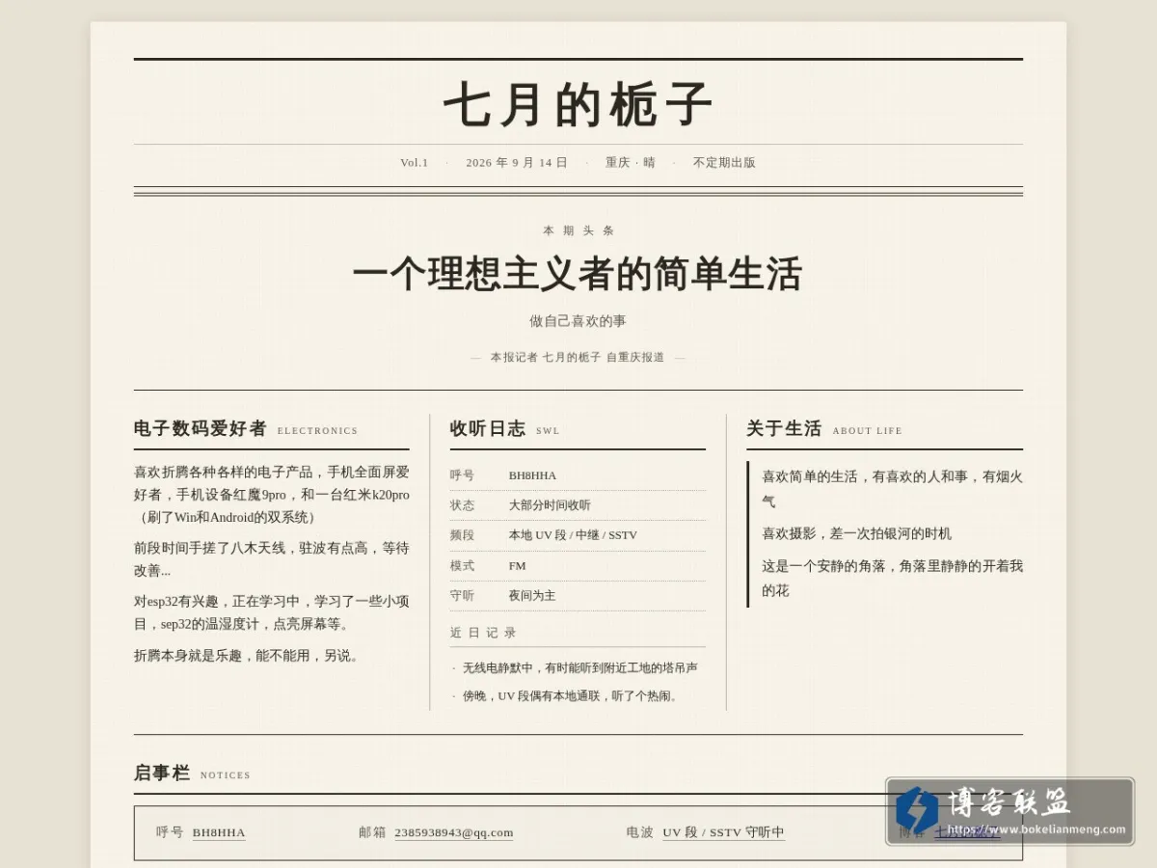Click the log entry 无线电静默中
This screenshot has height=868, width=1157.
point(579,667)
